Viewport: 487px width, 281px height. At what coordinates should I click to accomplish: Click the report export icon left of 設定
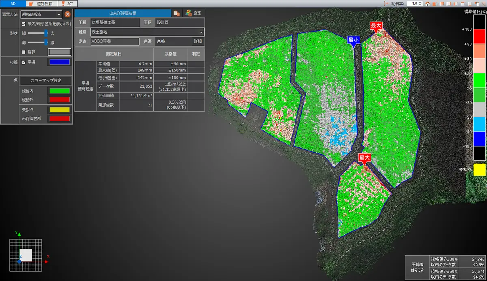(176, 13)
